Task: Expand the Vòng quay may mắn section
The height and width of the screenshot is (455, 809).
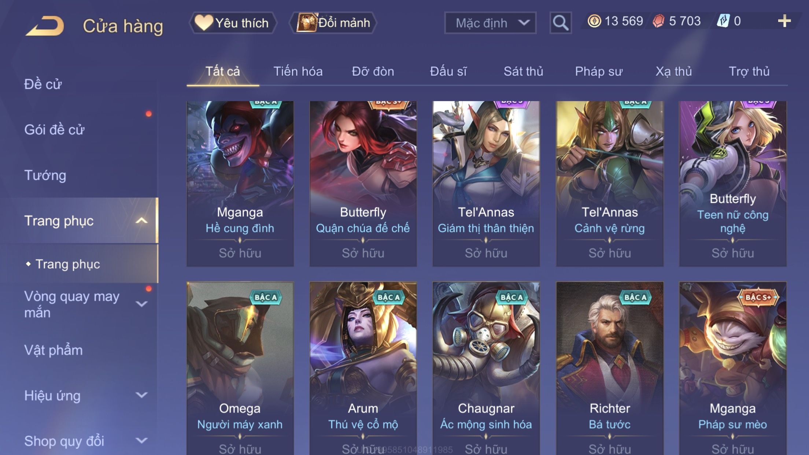Action: (141, 304)
